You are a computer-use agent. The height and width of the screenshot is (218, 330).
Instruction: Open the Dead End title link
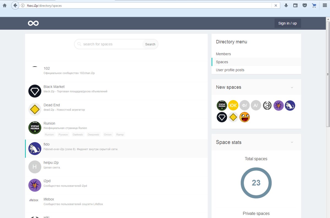(52, 105)
